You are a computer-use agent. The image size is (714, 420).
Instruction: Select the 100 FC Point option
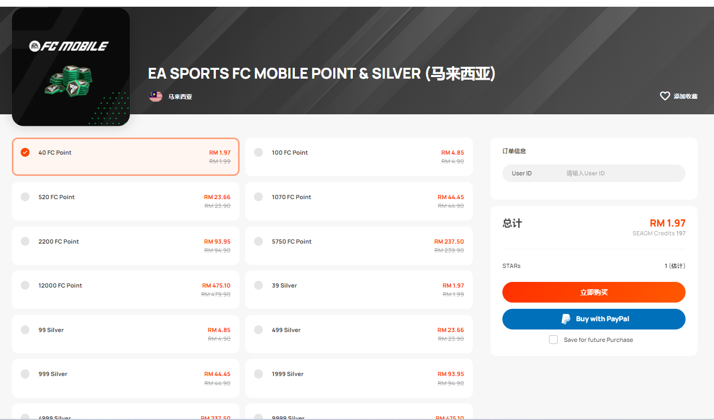coord(359,157)
